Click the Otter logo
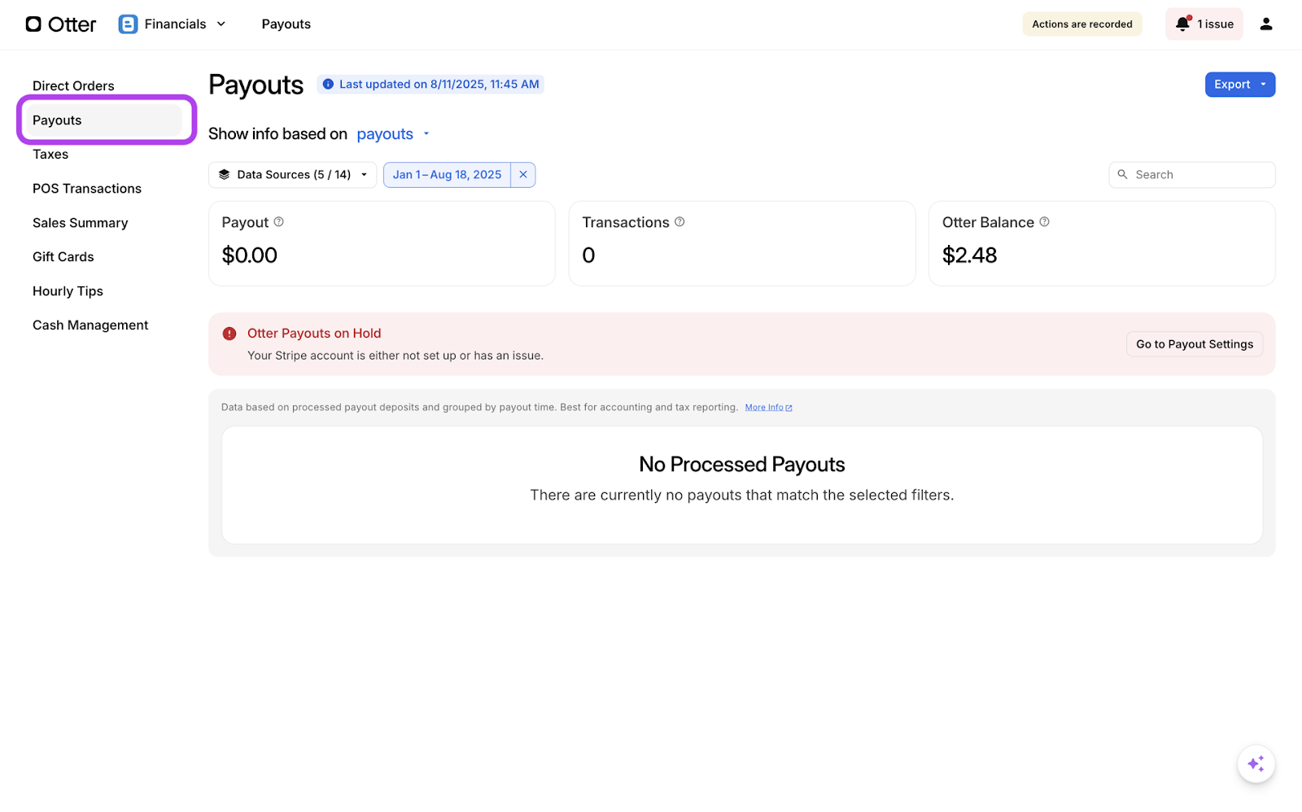 point(61,24)
